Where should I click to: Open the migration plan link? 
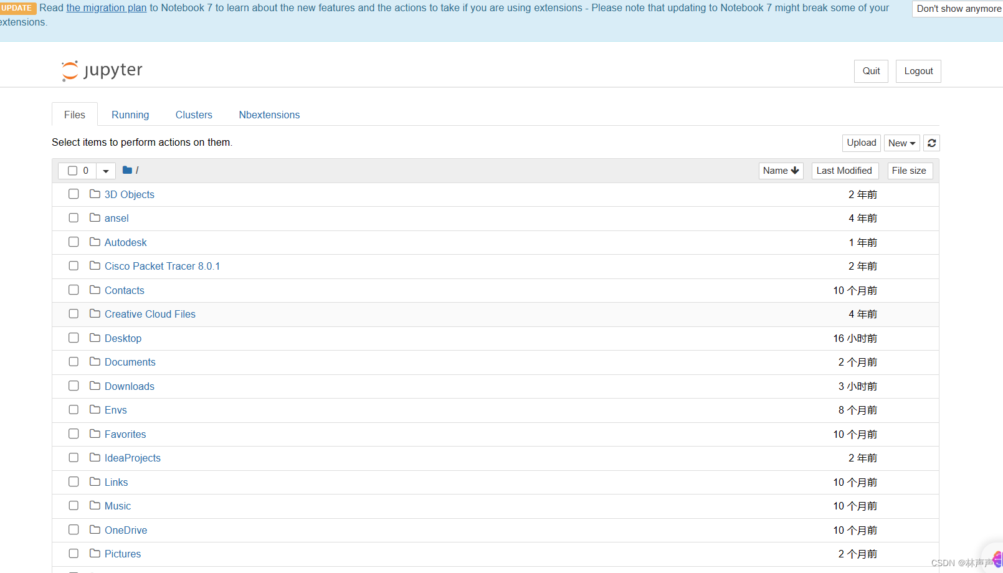107,7
